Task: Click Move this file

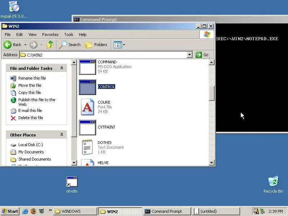Action: coord(30,85)
